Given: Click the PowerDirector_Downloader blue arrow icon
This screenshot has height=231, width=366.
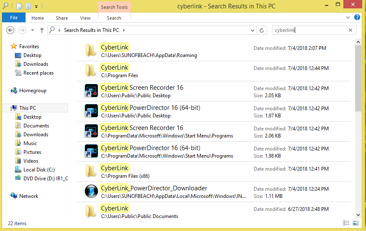Looking at the screenshot, I should click(91, 191).
